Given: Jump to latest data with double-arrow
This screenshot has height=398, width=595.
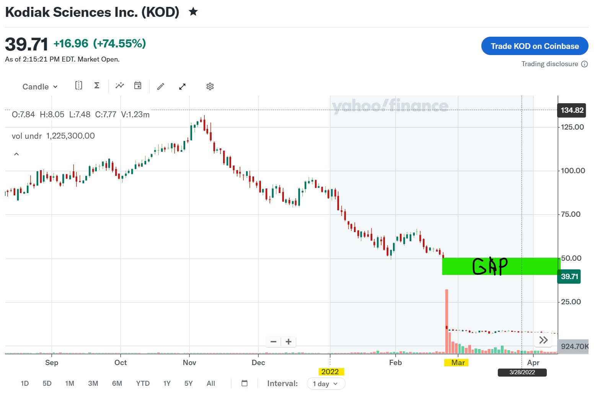Looking at the screenshot, I should [x=543, y=340].
